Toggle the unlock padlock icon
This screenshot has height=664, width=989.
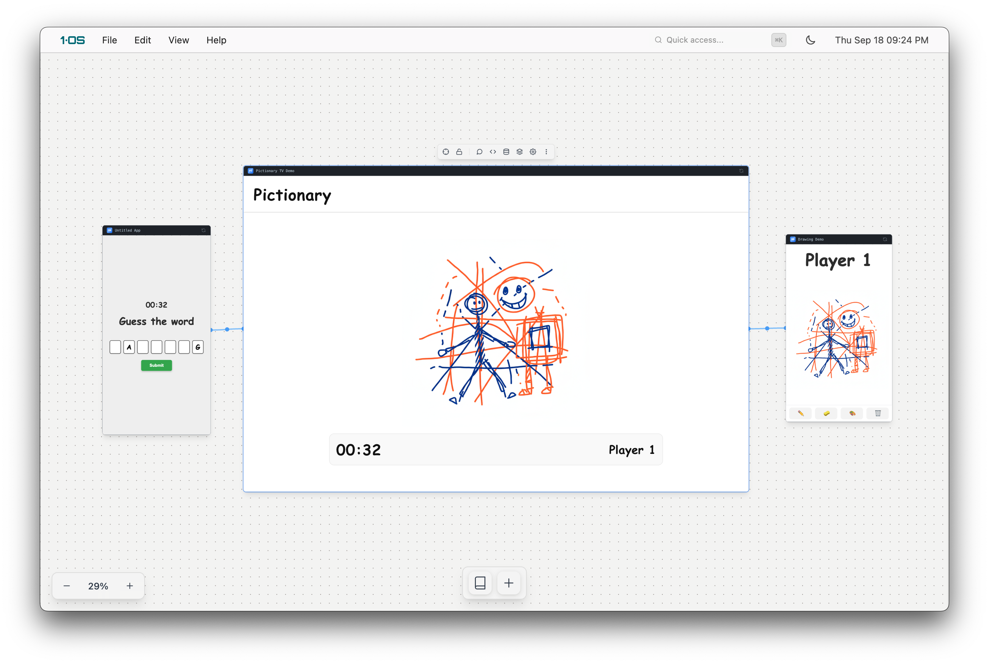coord(459,152)
